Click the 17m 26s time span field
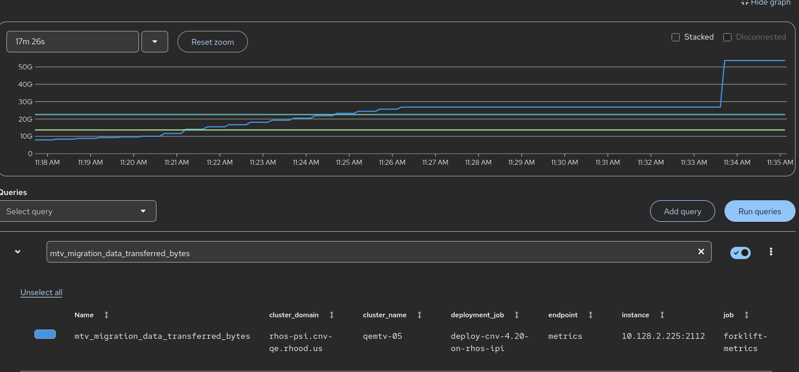The width and height of the screenshot is (799, 372). pos(73,42)
